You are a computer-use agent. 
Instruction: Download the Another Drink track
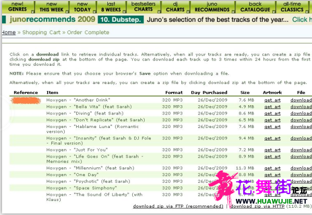click(301, 100)
